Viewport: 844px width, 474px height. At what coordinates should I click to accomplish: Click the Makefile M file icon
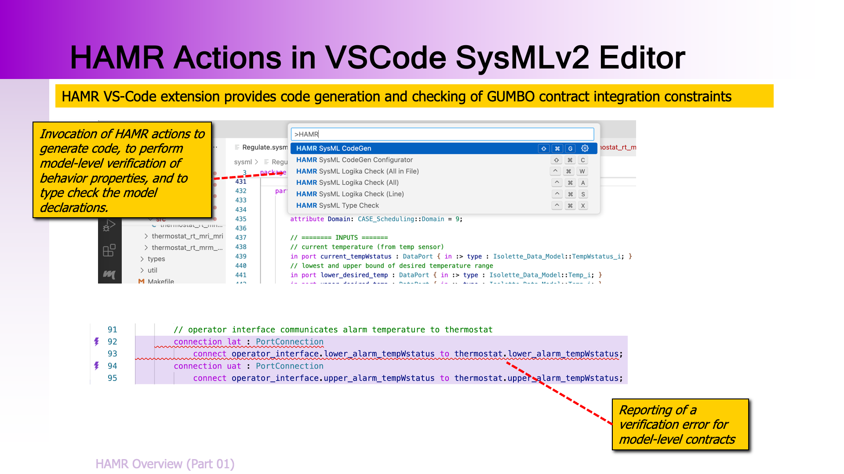[x=141, y=281]
